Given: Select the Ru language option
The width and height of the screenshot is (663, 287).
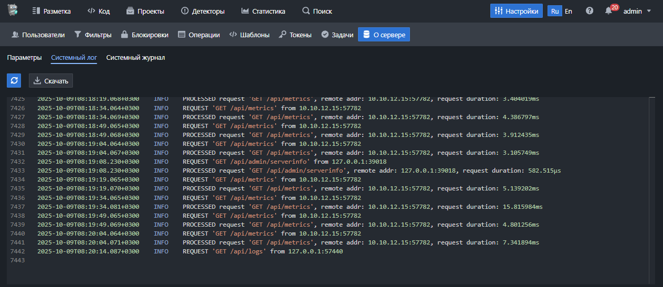Looking at the screenshot, I should click(555, 11).
